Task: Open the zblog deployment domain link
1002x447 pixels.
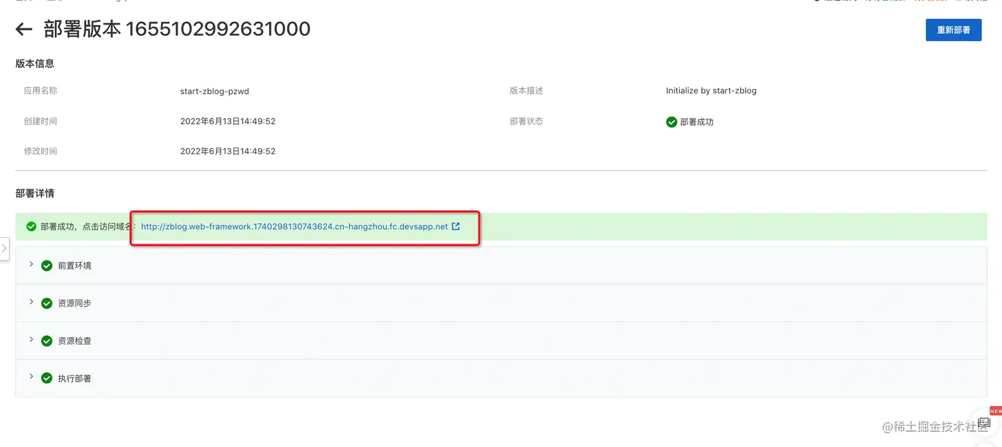Action: coord(294,226)
